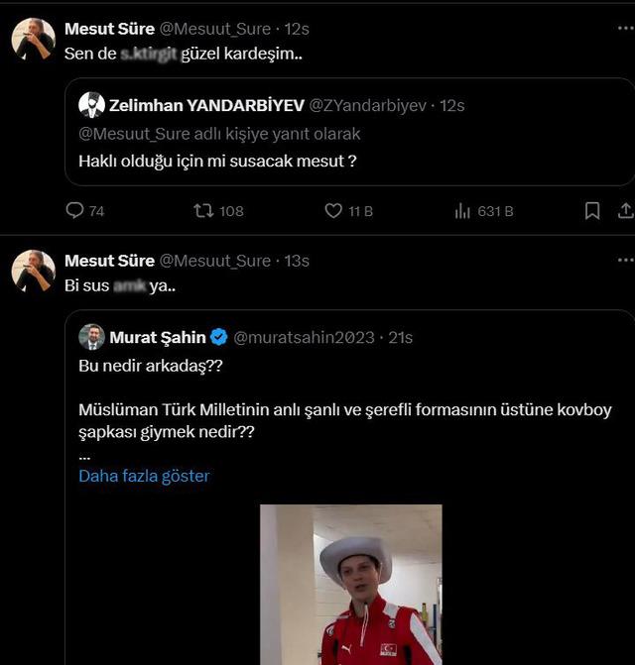Bookmark the first tweet
Image resolution: width=635 pixels, height=665 pixels.
tap(591, 210)
